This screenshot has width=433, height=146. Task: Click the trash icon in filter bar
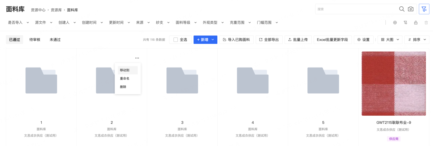tap(426, 23)
